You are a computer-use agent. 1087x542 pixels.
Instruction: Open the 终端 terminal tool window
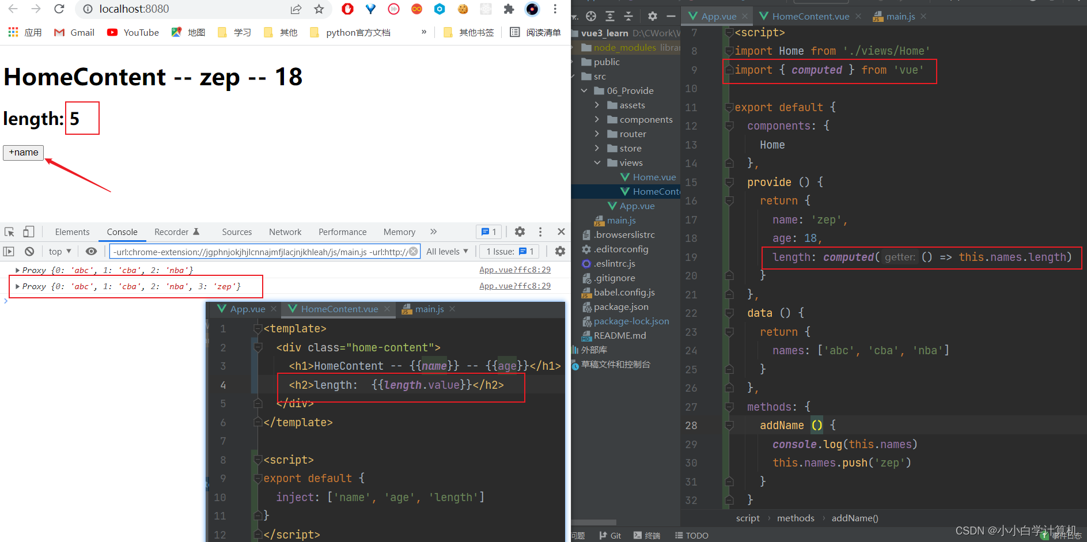click(x=647, y=536)
